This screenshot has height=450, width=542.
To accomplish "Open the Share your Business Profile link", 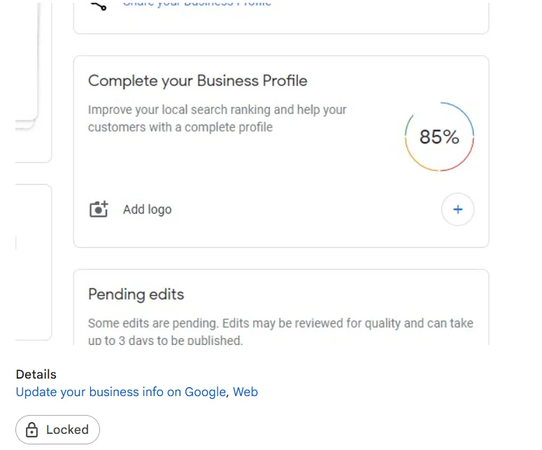I will [197, 3].
